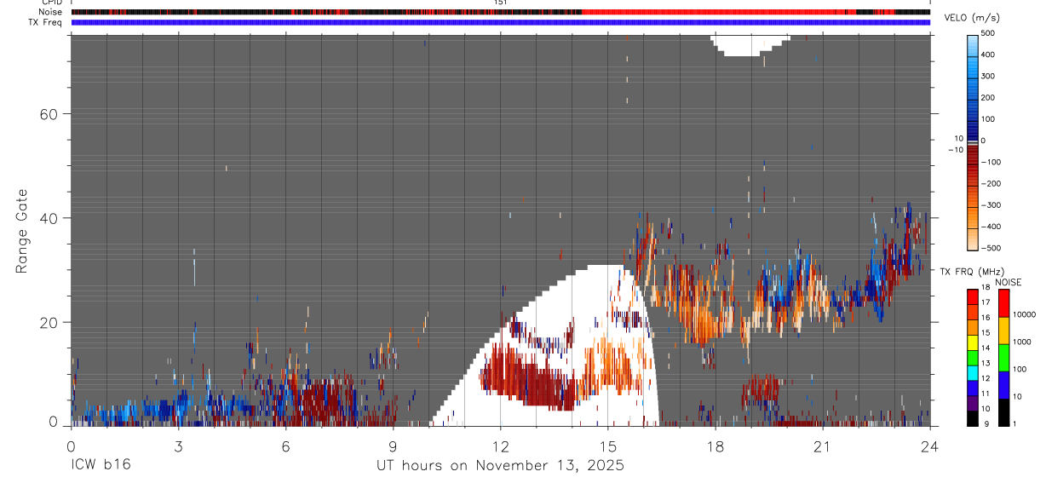Image resolution: width=1046 pixels, height=483 pixels.
Task: Click the 24 tick on the UT hours axis
Action: point(929,446)
